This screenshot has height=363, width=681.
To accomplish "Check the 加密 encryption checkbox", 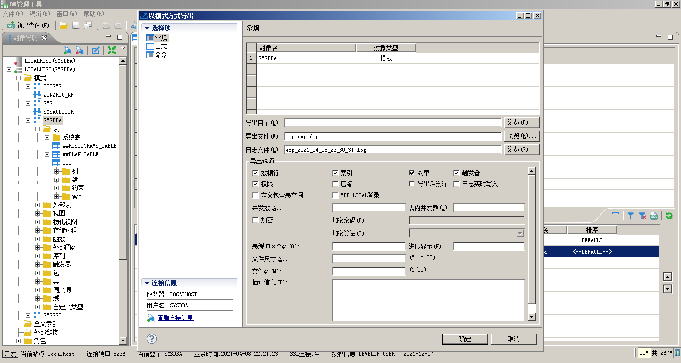I will (256, 220).
